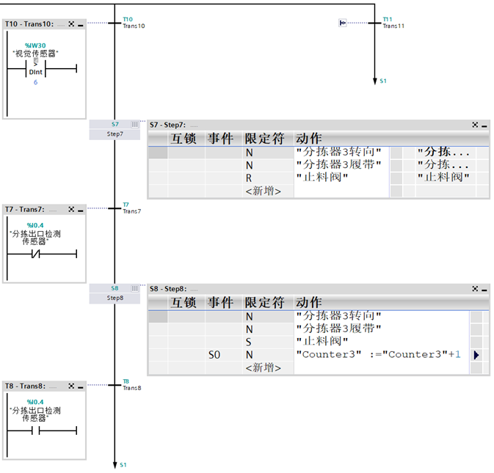
Task: Jump to S1 link below Trans8
Action: pos(123,465)
